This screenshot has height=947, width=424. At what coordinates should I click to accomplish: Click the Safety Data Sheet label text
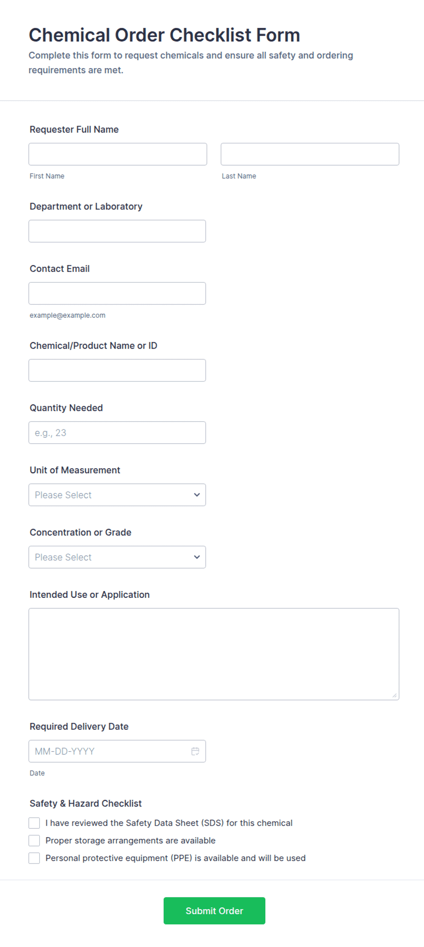[169, 823]
